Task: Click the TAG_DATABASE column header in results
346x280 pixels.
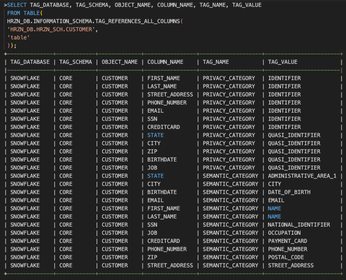Action: (x=30, y=62)
